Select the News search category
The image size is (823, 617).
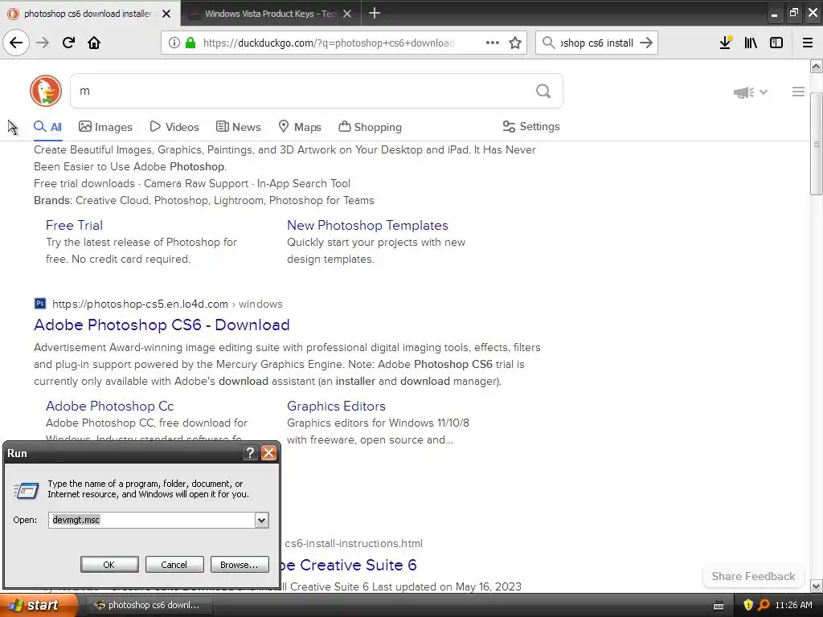coord(238,126)
